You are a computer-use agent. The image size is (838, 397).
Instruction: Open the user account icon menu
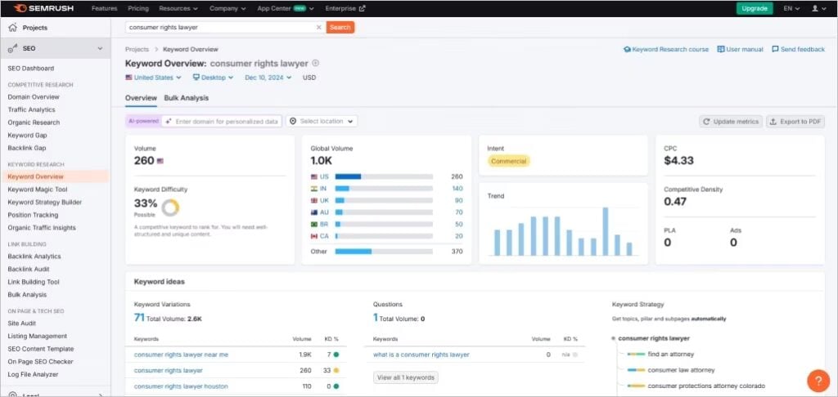click(x=818, y=8)
